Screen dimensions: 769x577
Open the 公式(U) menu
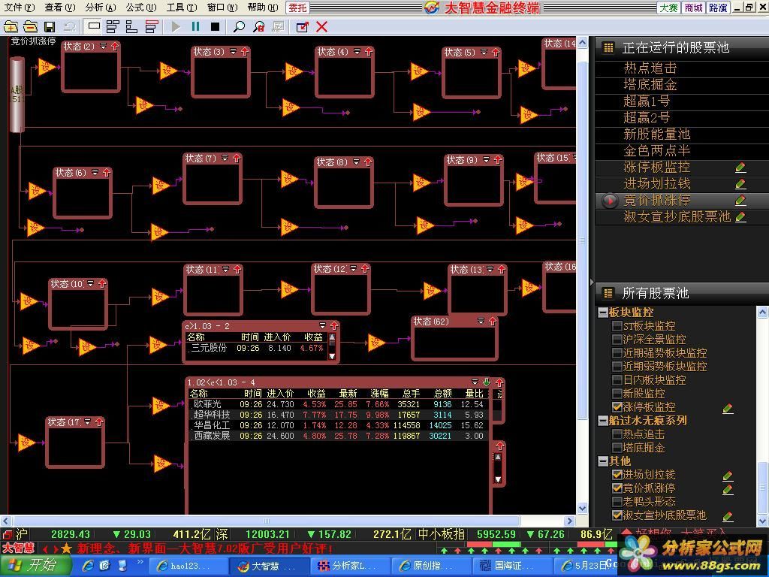pyautogui.click(x=140, y=8)
